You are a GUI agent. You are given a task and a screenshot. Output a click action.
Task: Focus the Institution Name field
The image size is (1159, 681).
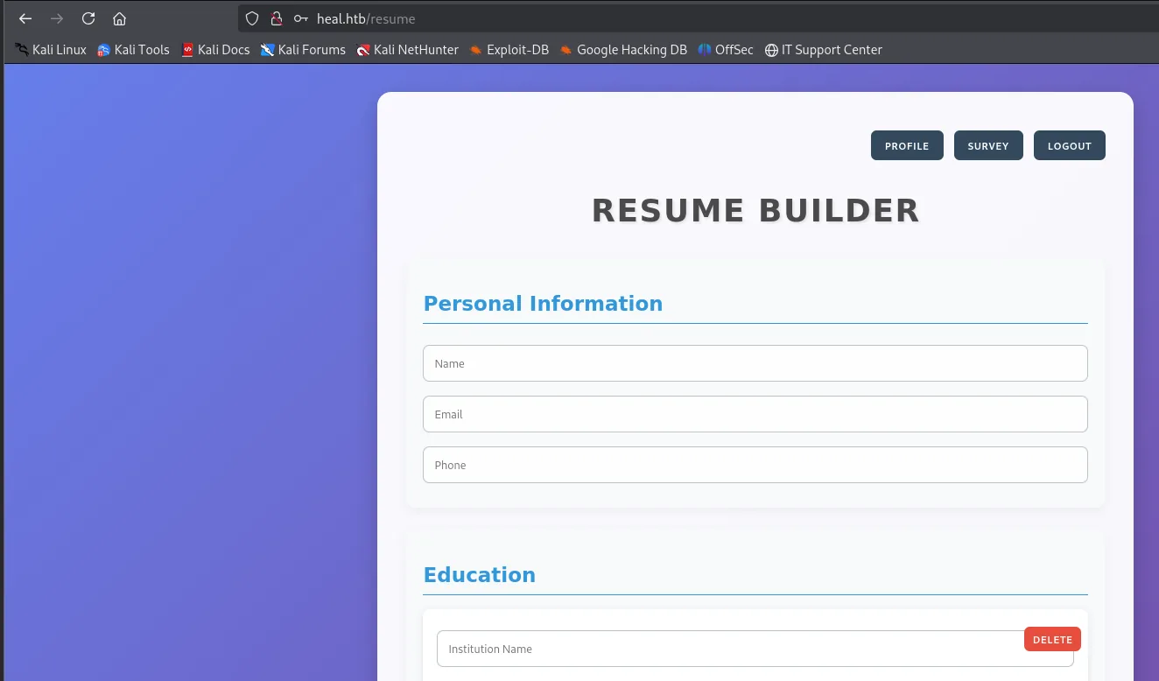(x=755, y=649)
